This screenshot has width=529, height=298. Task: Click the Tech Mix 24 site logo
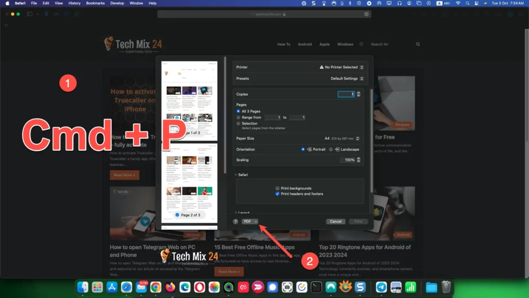(133, 44)
